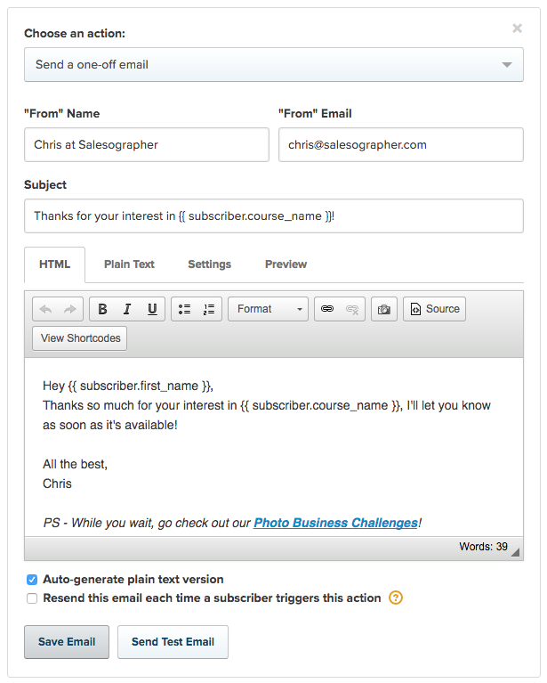Click the undo arrow icon
The image size is (547, 683).
[46, 309]
